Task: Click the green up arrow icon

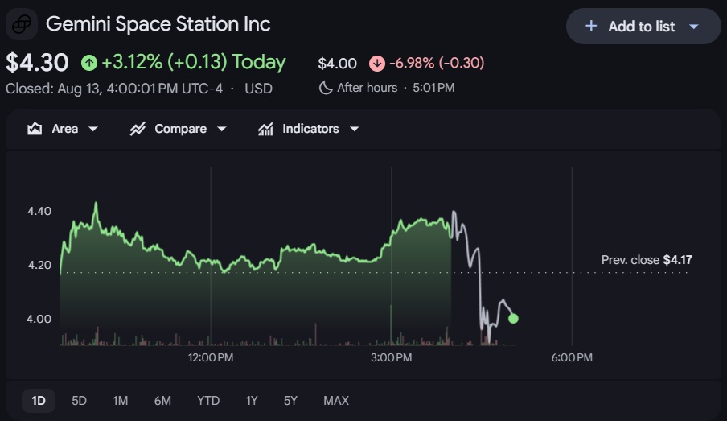Action: pyautogui.click(x=89, y=63)
